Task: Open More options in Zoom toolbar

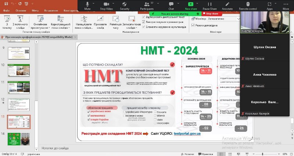Action: (286, 6)
